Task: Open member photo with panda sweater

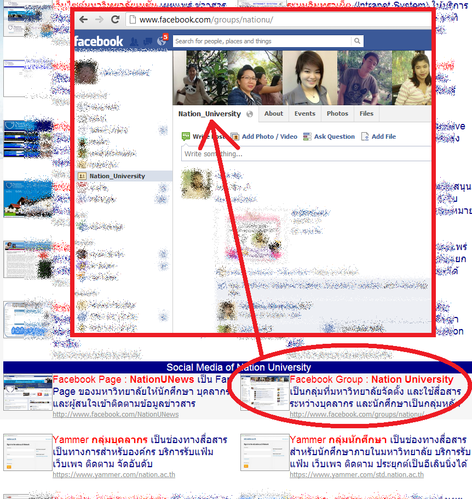Action: click(x=200, y=78)
